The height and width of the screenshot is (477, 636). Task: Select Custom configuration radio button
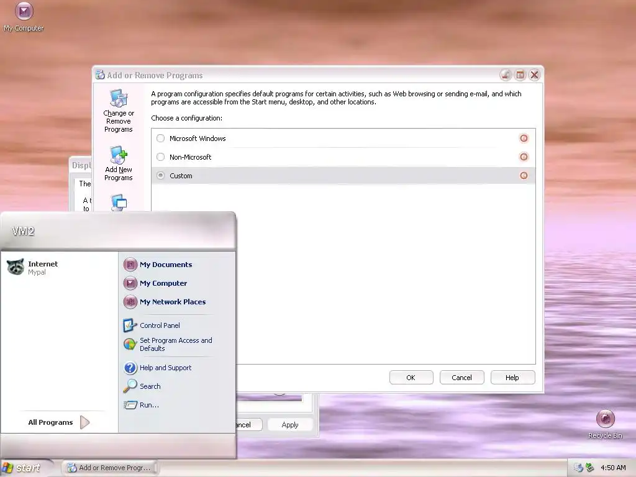tap(161, 176)
